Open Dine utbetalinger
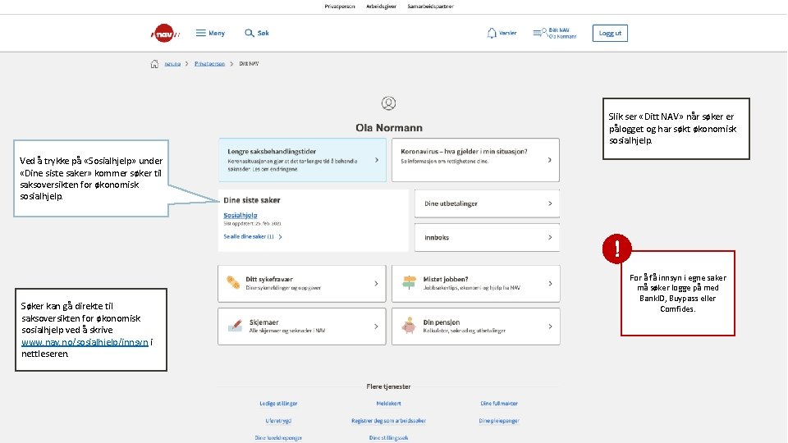788x443 pixels. coord(487,203)
